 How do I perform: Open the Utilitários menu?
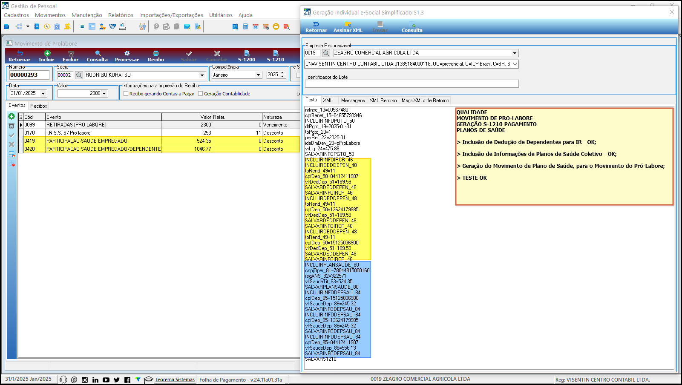click(x=221, y=15)
